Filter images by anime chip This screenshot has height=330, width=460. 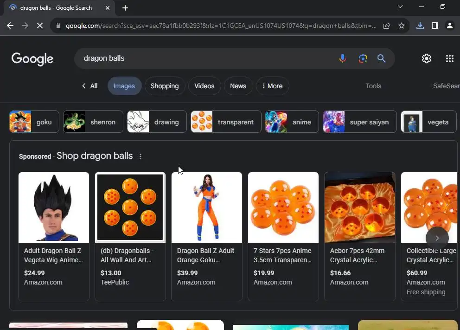pos(292,122)
